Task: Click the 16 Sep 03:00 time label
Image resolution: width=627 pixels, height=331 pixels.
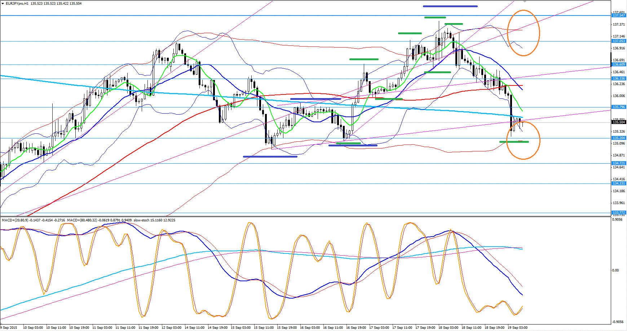Action: tap(310, 328)
